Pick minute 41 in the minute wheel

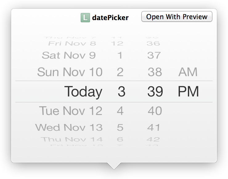pyautogui.click(x=154, y=127)
